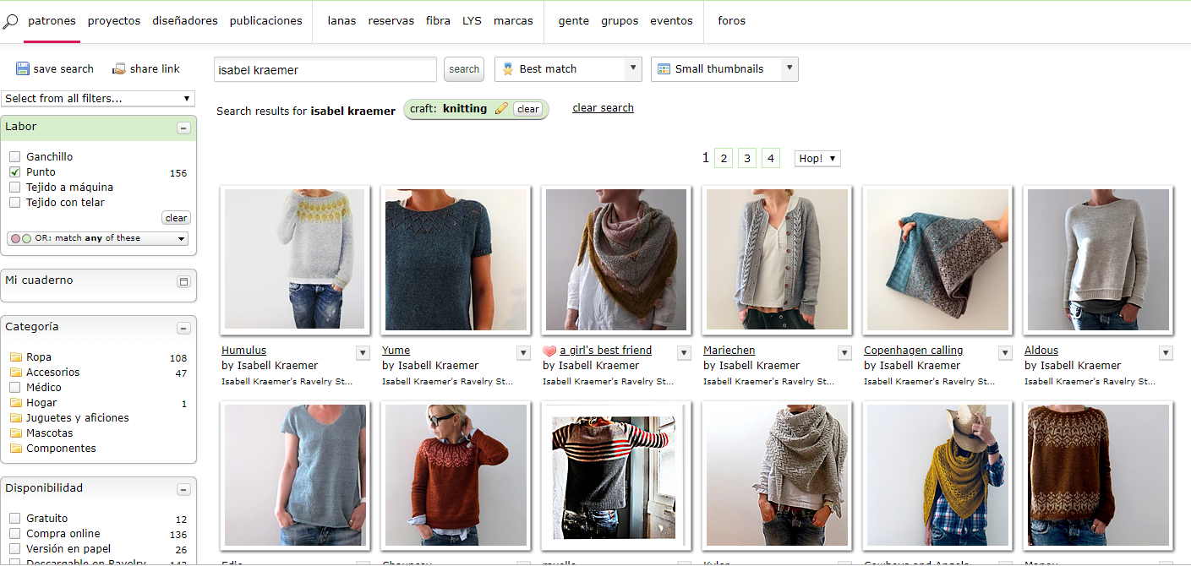Open the dropdown arrow next to Mariechen

tap(844, 353)
